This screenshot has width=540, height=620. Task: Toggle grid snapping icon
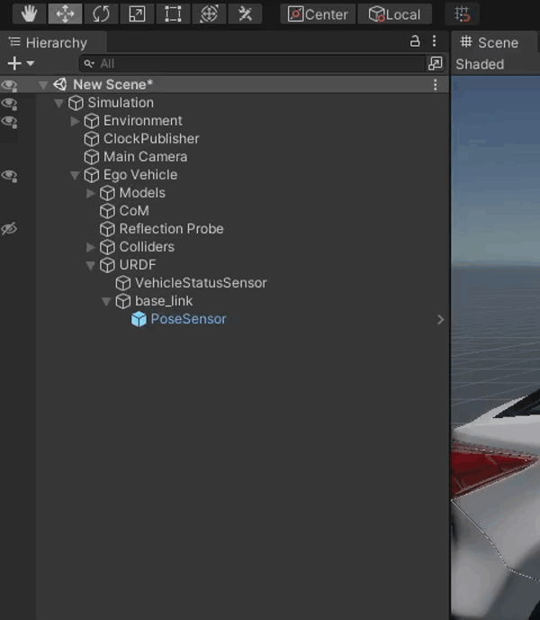click(462, 14)
